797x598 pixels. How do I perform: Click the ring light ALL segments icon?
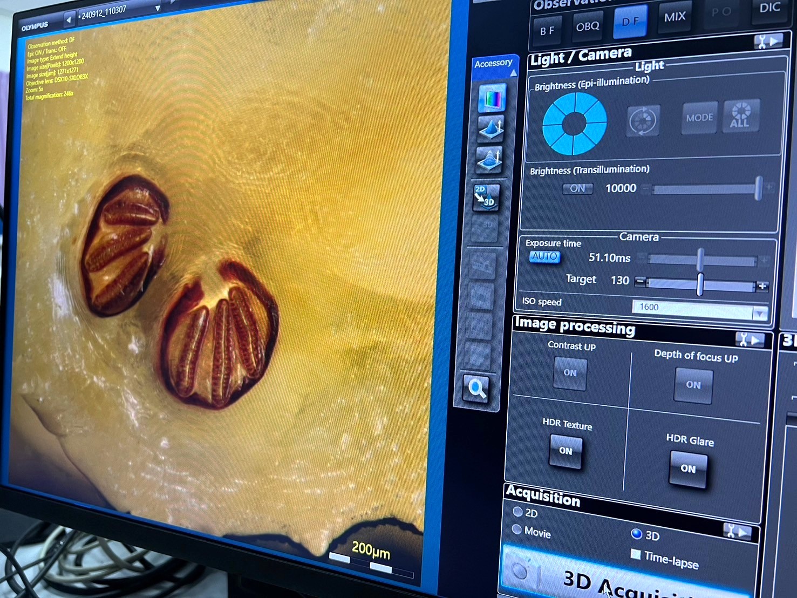(x=740, y=115)
